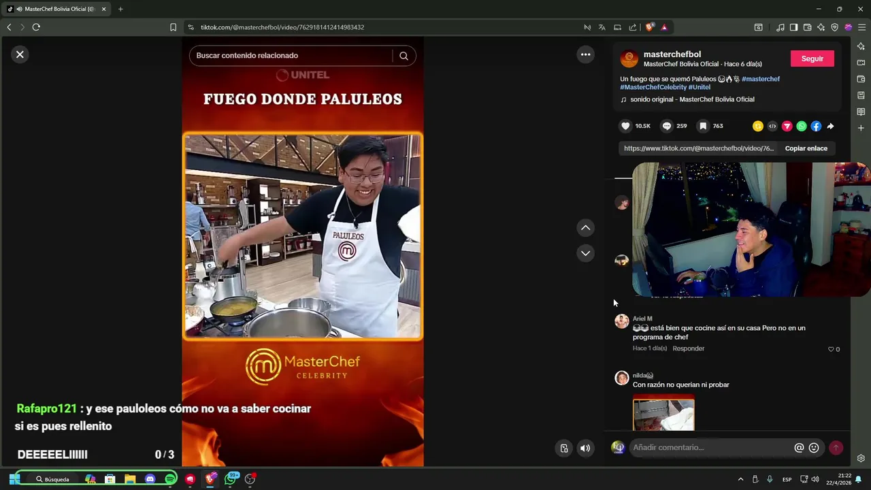The height and width of the screenshot is (490, 871).
Task: Open Brave media playlist music-note icon
Action: coord(780,27)
